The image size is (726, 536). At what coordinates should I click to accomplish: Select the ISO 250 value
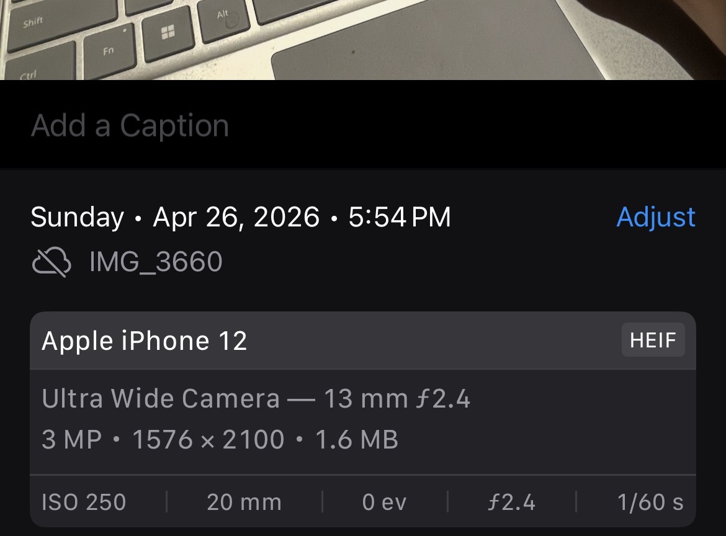[84, 502]
